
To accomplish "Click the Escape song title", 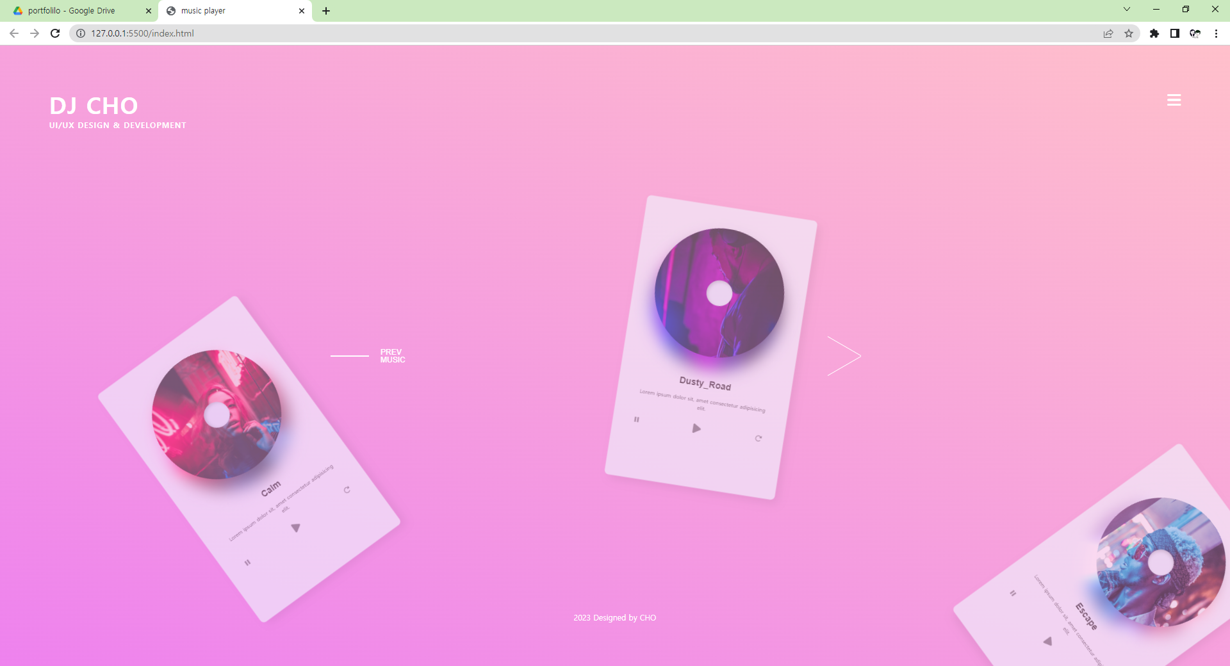I will pos(1086,616).
